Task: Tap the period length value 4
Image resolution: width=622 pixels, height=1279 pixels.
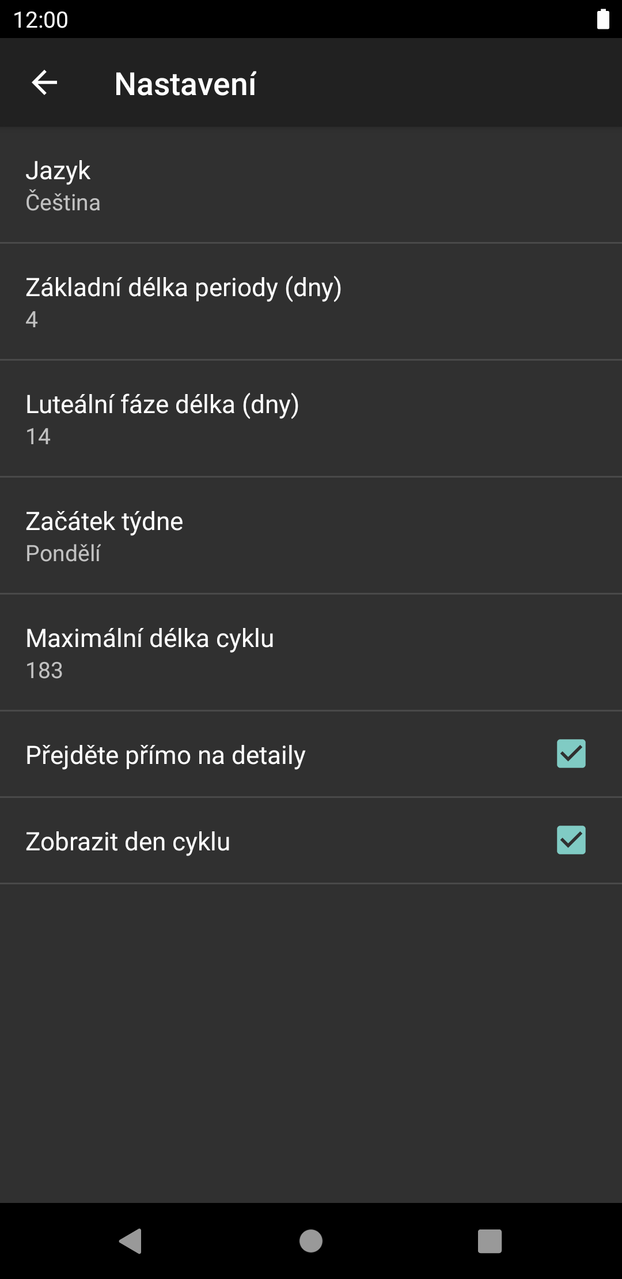Action: (32, 320)
